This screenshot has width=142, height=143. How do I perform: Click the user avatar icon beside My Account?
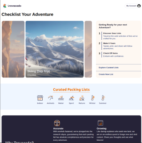point(139,6)
